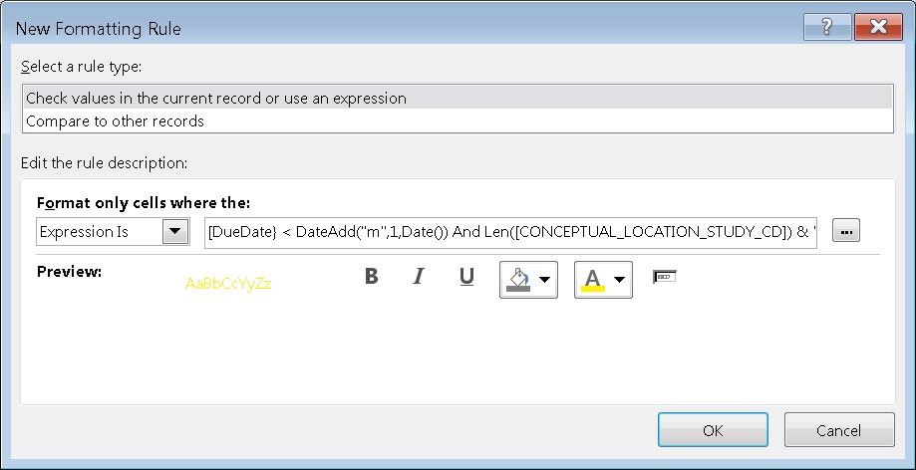Screen dimensions: 916x470
Task: Click the question mark help button
Action: click(827, 28)
